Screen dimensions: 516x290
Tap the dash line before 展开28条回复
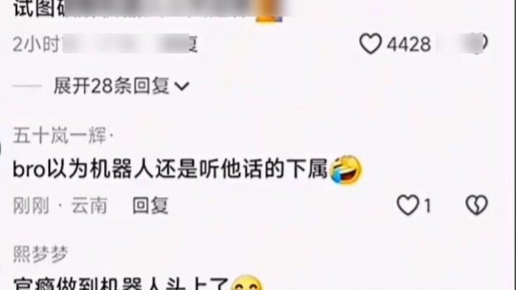pyautogui.click(x=27, y=87)
